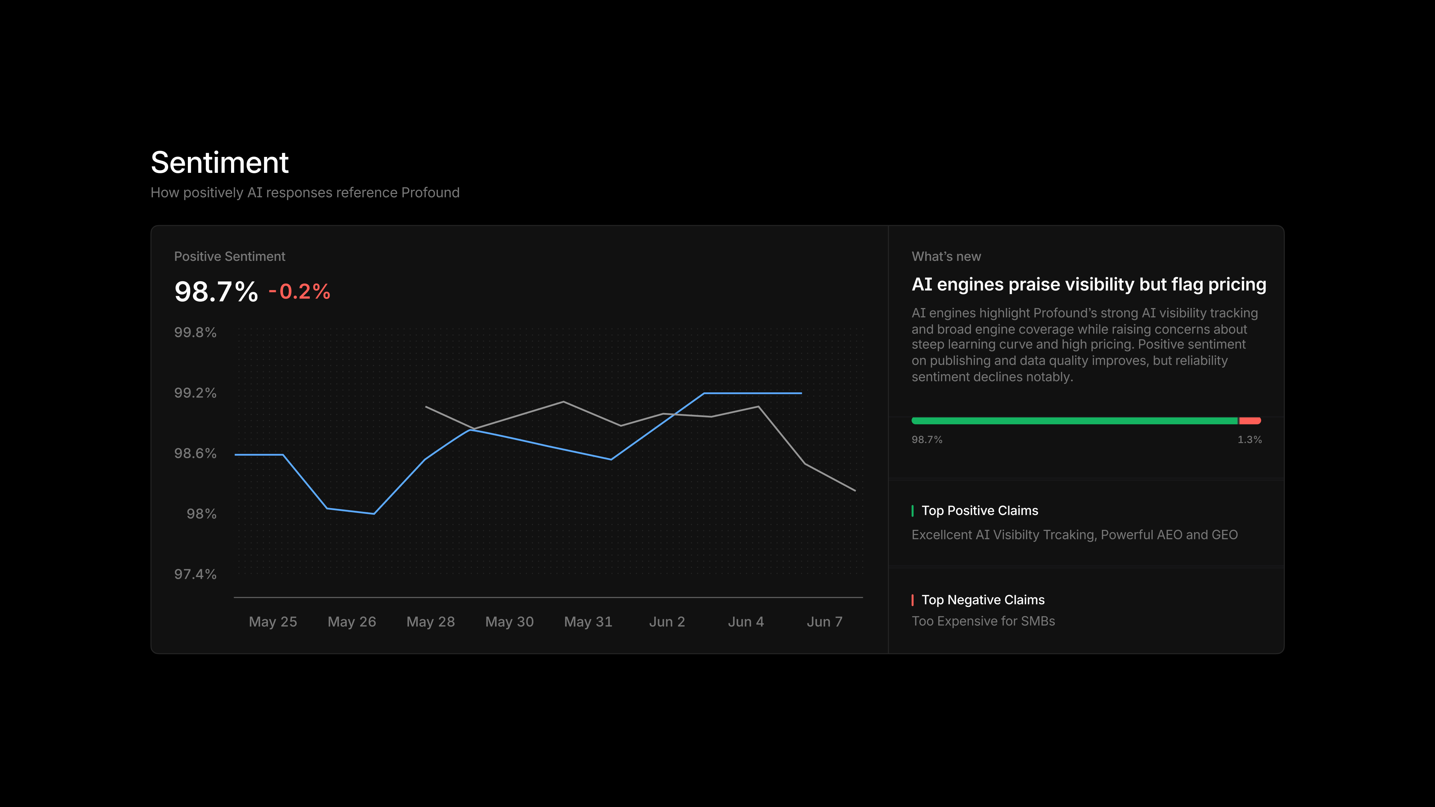Select the Jun 4 date on the x-axis
Screen dimensions: 1435x807
click(x=746, y=622)
